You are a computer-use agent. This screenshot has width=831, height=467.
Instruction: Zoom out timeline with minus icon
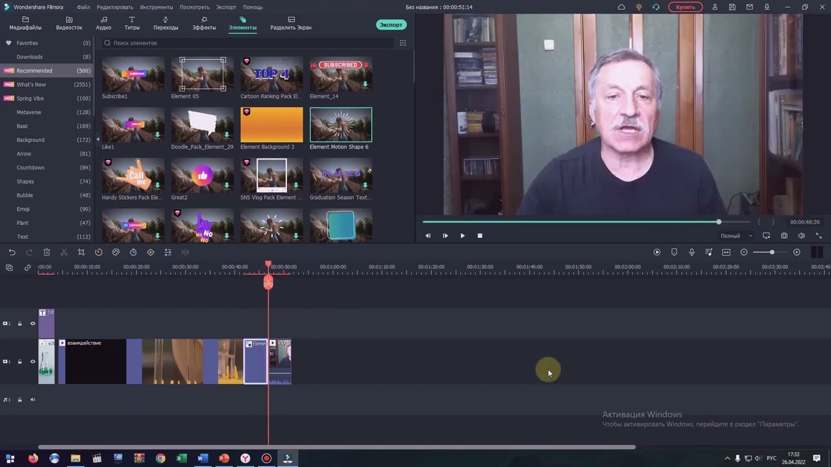coord(744,252)
